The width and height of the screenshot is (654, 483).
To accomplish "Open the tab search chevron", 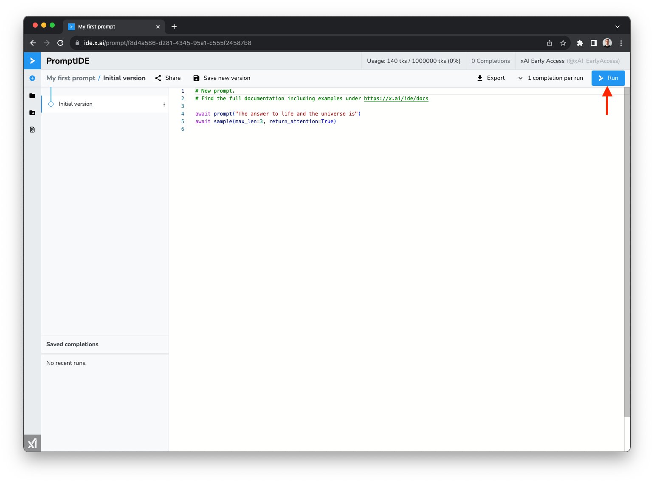I will 617,27.
